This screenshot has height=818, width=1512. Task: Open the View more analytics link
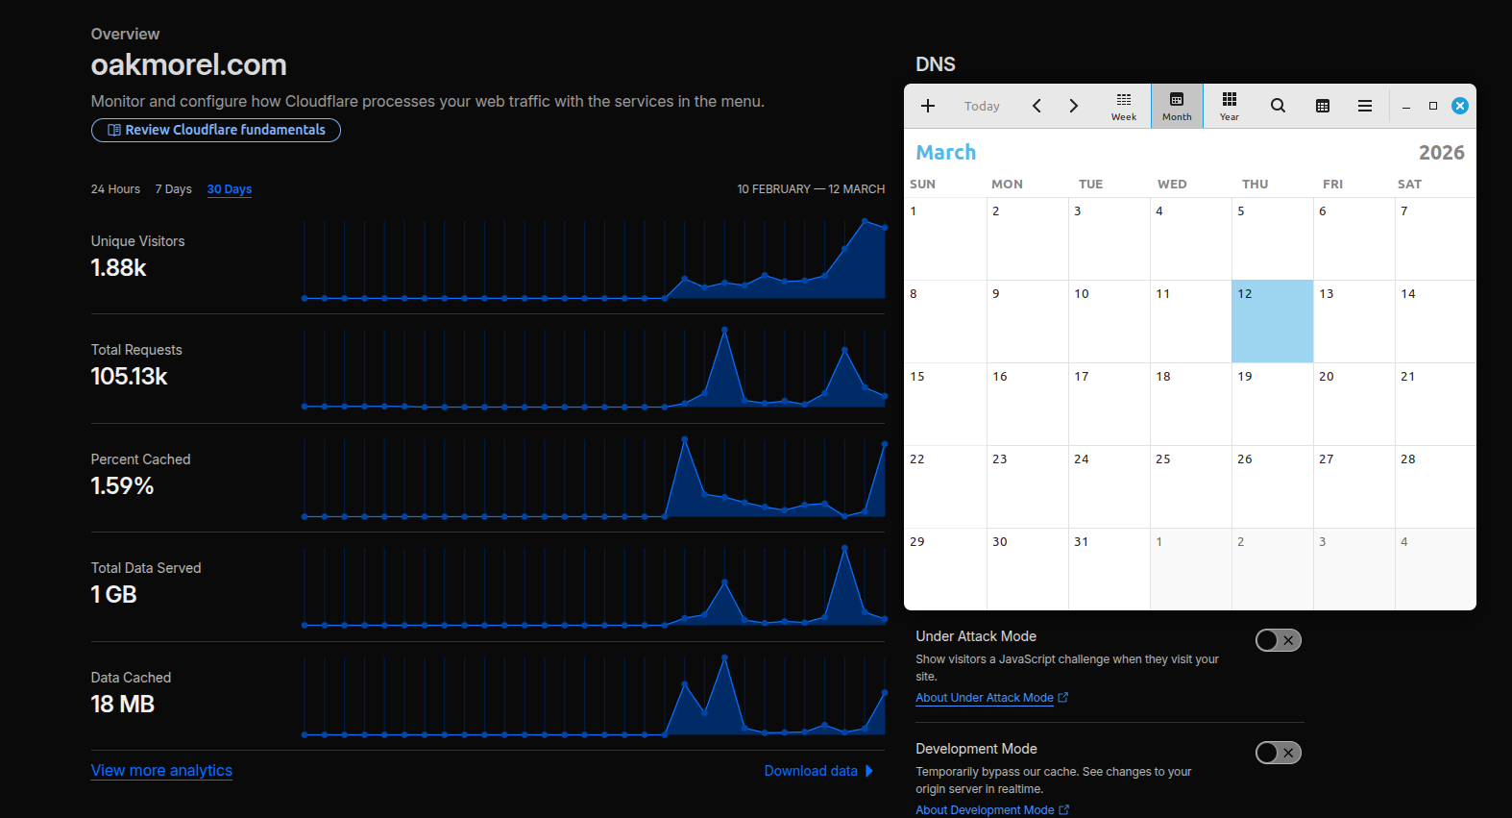pyautogui.click(x=161, y=771)
